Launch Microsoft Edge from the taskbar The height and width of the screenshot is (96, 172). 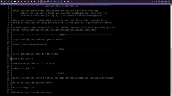coord(8,1)
